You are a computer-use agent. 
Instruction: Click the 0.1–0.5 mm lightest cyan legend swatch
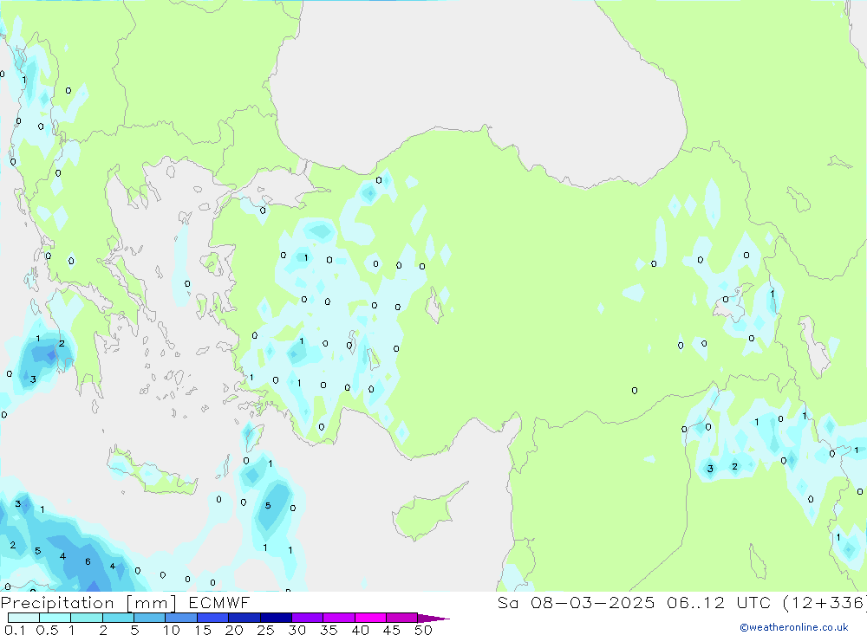[x=23, y=618]
